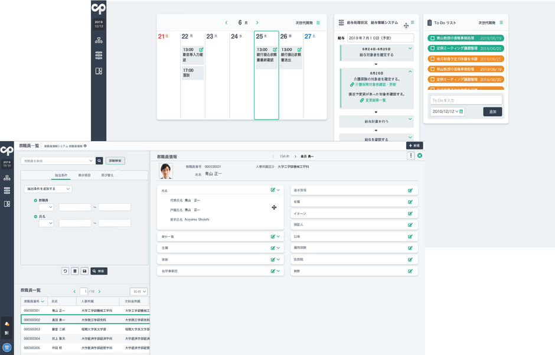Screen dimensions: 555x355
Task: Check the green 定例ミーティング議題整理 to-do
Action: [433, 48]
